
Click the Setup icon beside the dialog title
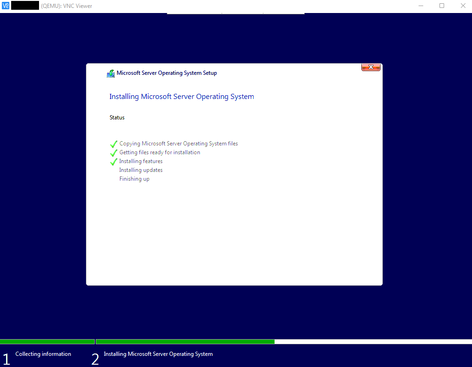[x=111, y=73]
